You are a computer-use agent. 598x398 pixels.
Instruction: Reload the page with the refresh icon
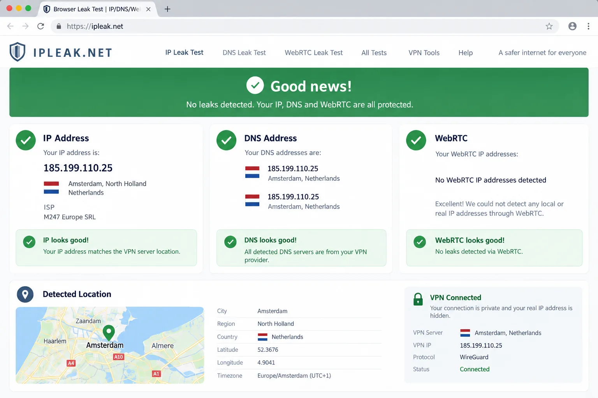[40, 26]
